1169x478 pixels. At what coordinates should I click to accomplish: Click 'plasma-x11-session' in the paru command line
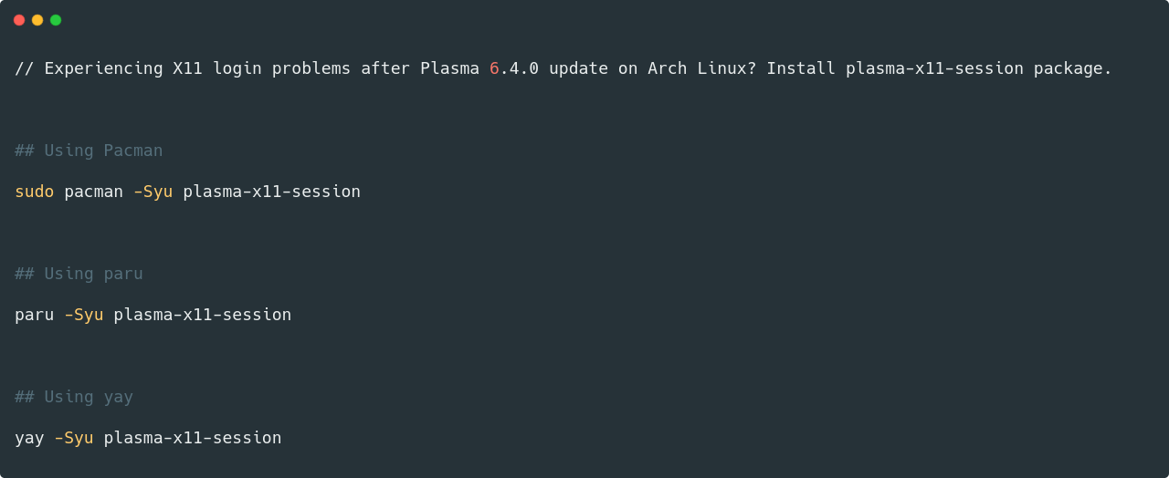(x=202, y=315)
